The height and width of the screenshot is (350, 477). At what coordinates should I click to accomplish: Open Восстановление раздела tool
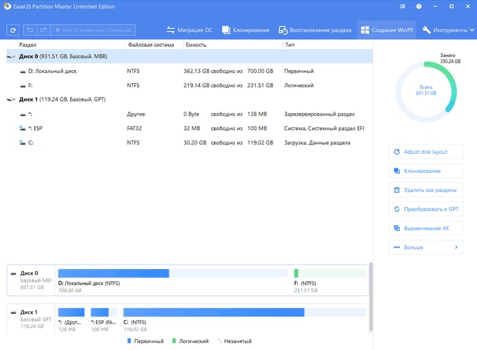315,30
